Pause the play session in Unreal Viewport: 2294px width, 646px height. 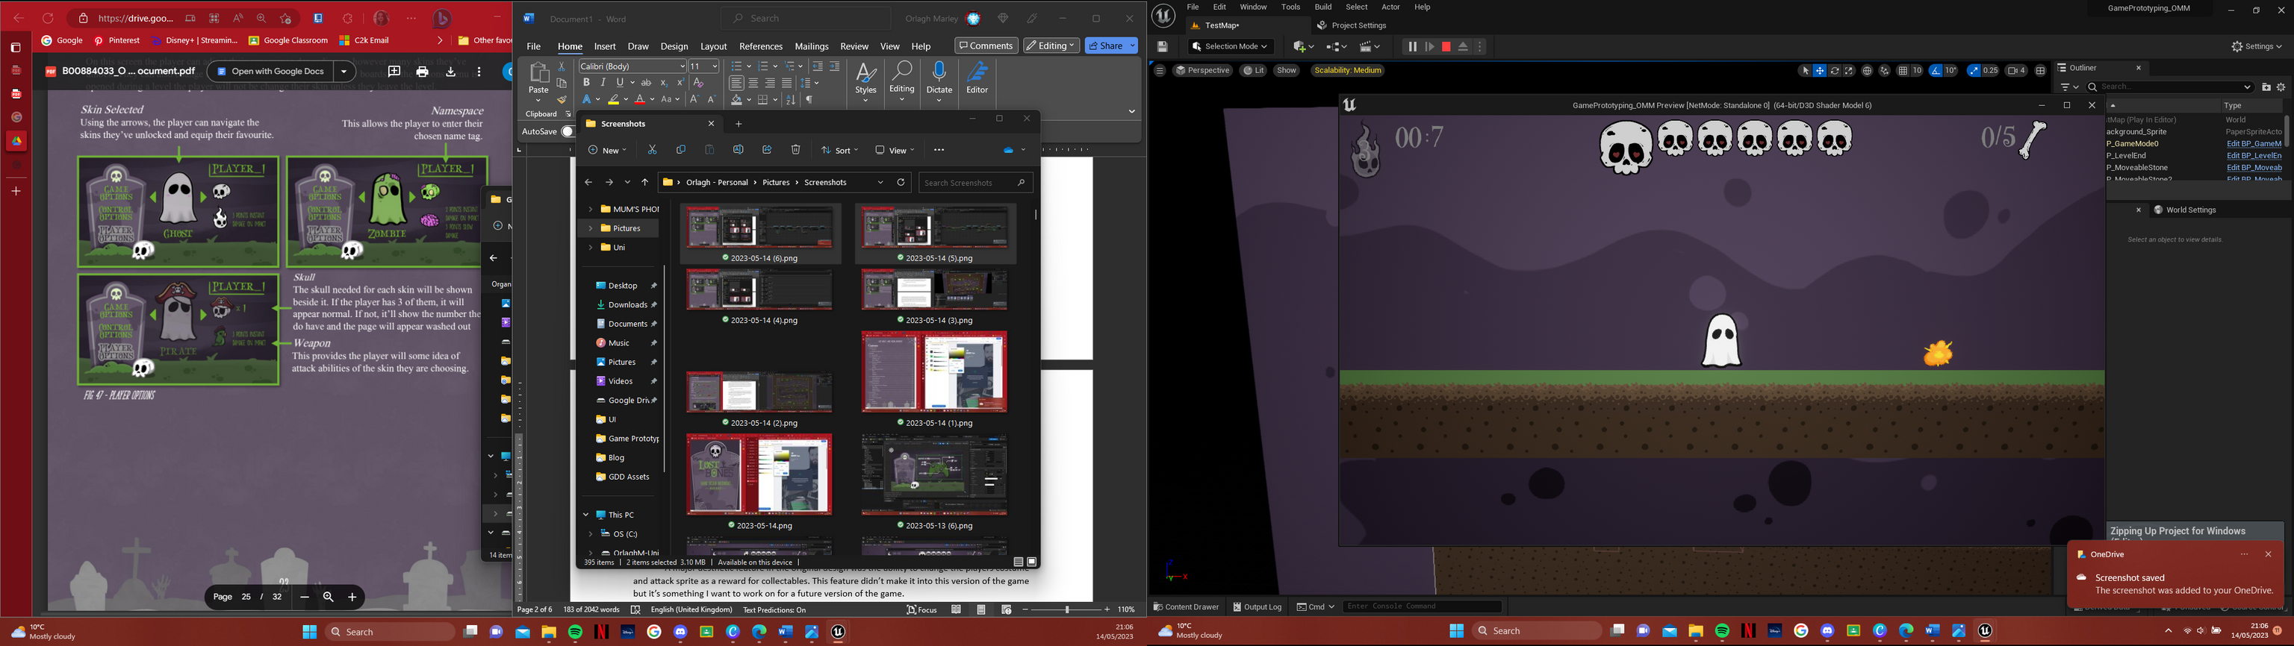1411,46
